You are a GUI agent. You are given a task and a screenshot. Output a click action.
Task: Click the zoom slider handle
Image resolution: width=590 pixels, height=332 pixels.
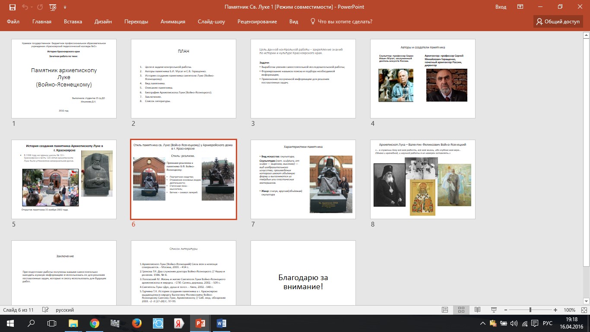pyautogui.click(x=530, y=310)
